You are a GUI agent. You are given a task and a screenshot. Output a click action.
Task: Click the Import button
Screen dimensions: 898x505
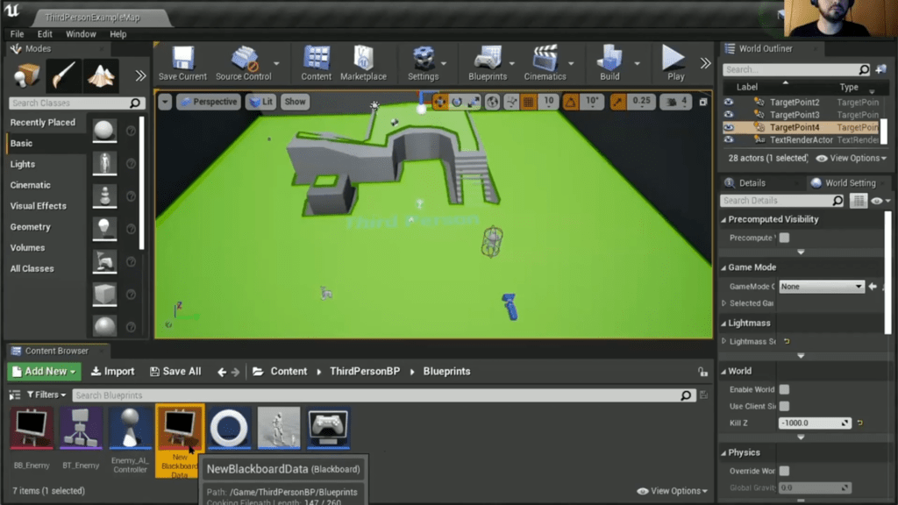coord(113,372)
